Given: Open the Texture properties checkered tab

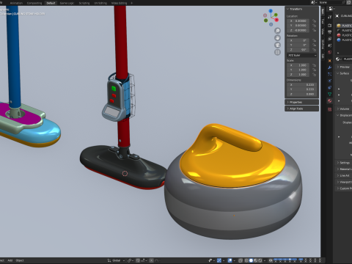Looking at the screenshot, I should pyautogui.click(x=329, y=109).
